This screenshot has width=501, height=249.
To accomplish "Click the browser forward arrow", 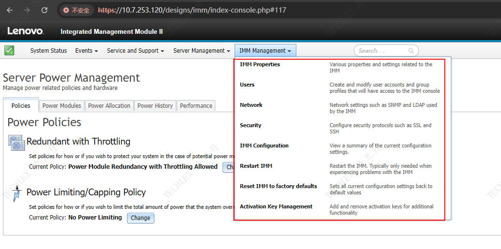I will (x=27, y=10).
